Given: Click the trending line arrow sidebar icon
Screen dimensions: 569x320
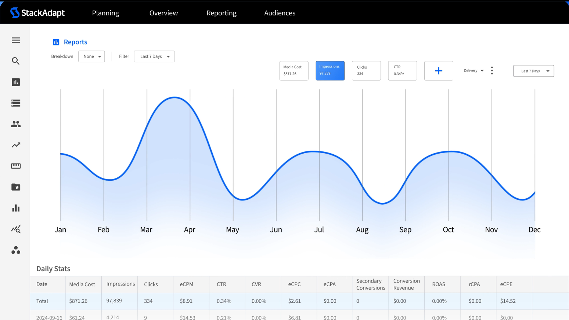Looking at the screenshot, I should [16, 145].
